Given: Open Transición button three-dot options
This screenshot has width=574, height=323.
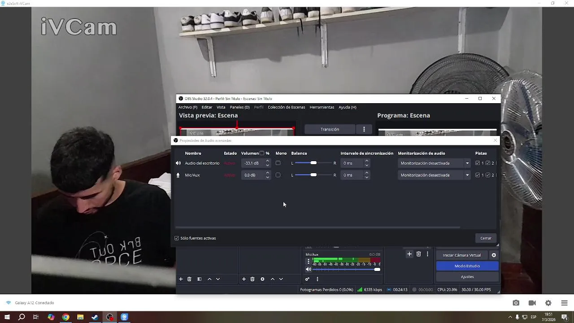Looking at the screenshot, I should click(364, 129).
